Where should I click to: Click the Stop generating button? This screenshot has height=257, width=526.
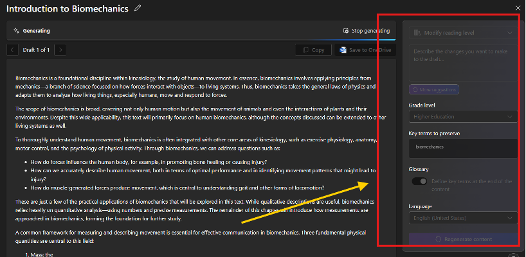pos(367,31)
